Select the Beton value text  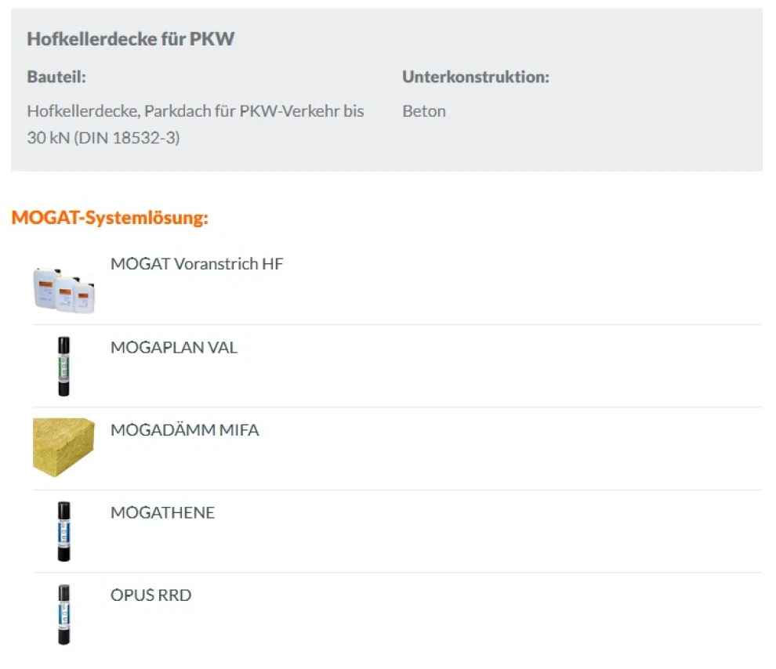[424, 111]
